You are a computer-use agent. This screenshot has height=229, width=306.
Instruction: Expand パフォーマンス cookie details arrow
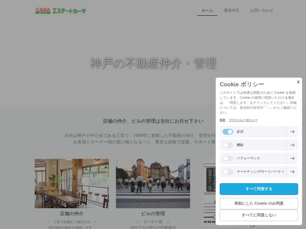(x=292, y=158)
